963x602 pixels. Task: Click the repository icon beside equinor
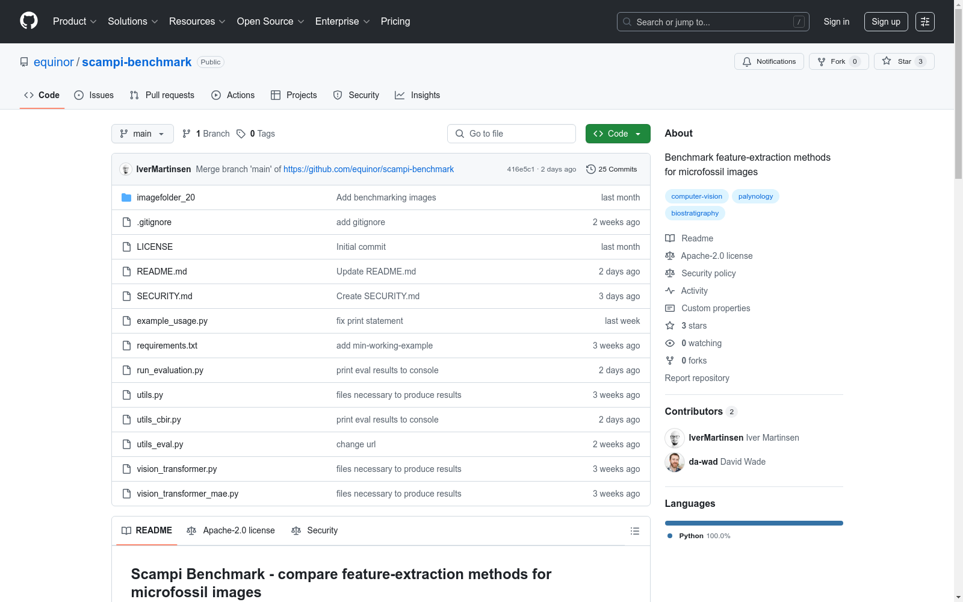point(24,62)
